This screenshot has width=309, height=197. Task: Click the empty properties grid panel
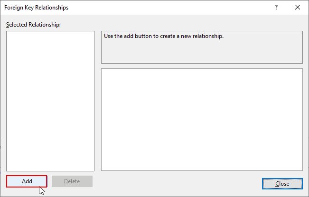pos(202,120)
